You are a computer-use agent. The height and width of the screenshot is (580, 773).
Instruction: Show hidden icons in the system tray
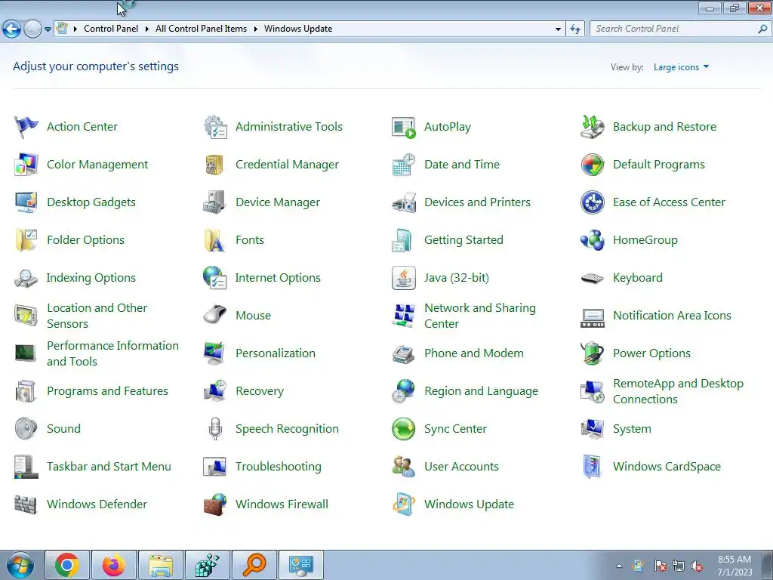click(x=619, y=566)
